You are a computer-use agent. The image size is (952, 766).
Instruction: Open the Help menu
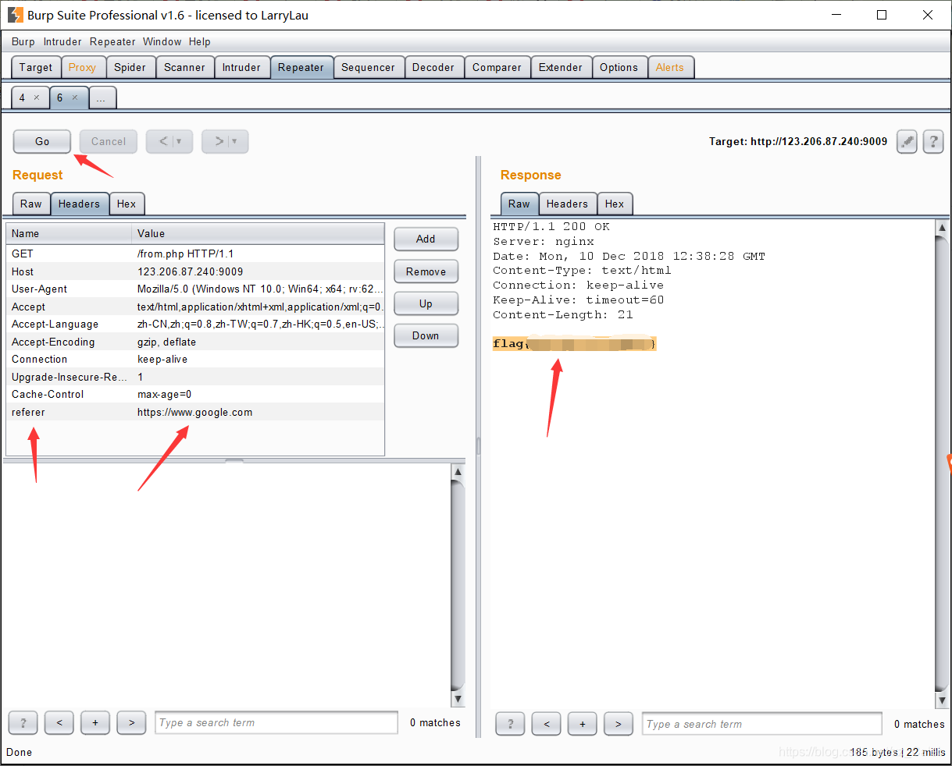pos(199,42)
